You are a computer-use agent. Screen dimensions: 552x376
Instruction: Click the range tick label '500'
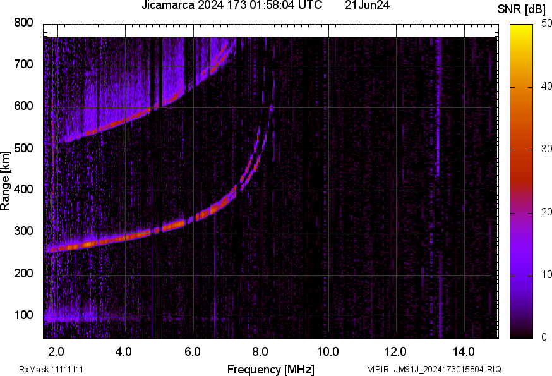click(x=23, y=148)
